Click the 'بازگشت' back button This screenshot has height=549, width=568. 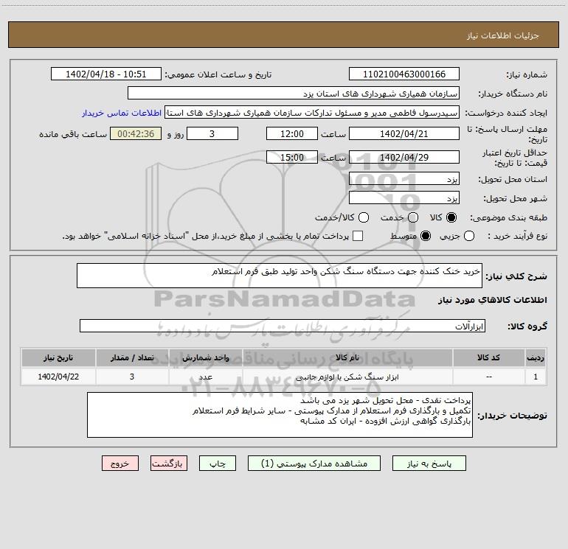[169, 464]
